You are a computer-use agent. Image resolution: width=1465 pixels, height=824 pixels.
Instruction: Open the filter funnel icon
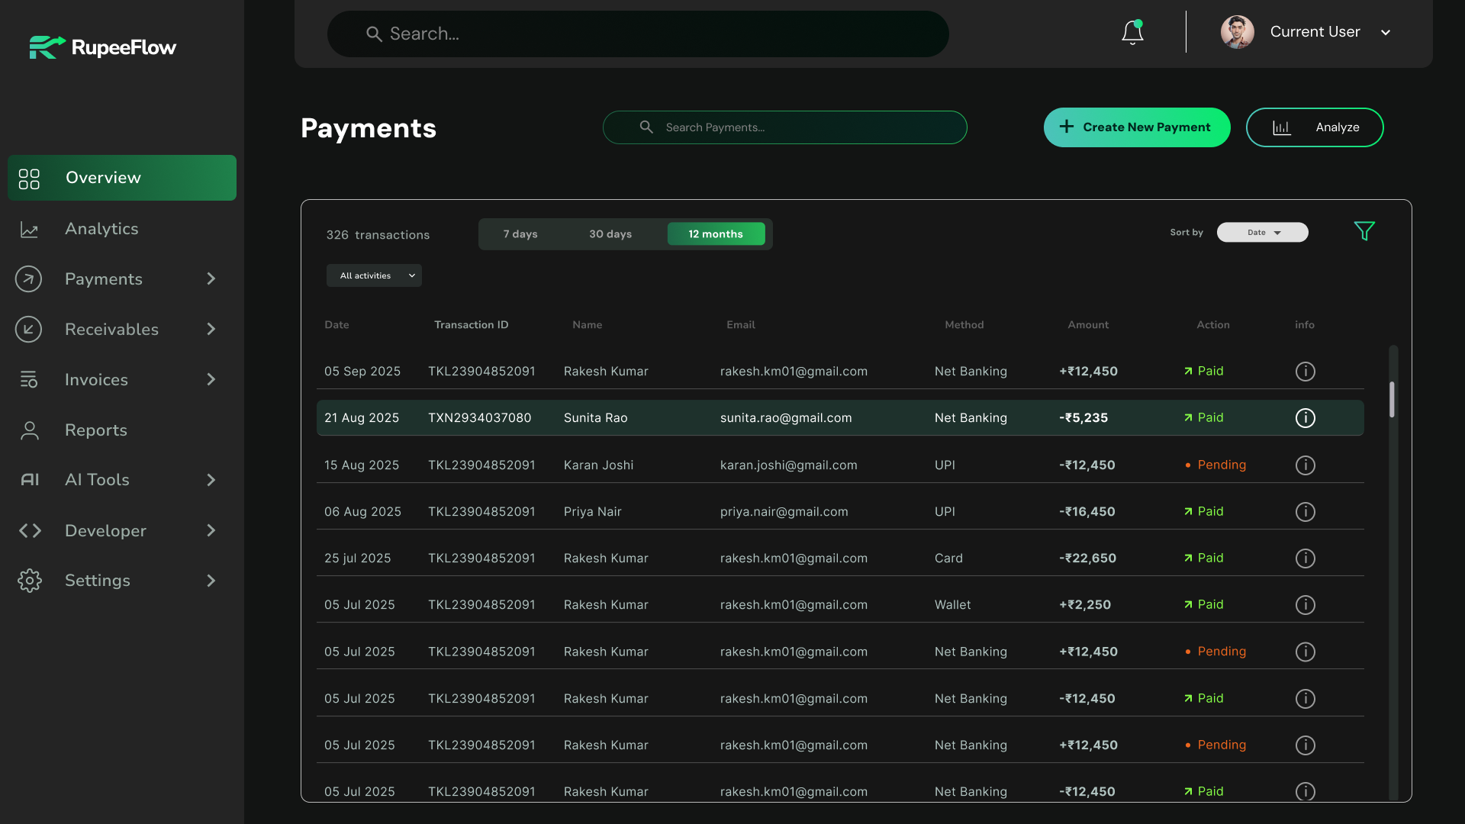coord(1364,231)
